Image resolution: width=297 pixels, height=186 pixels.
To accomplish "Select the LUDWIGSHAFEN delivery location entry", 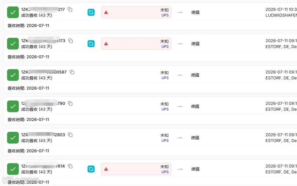I will [281, 15].
